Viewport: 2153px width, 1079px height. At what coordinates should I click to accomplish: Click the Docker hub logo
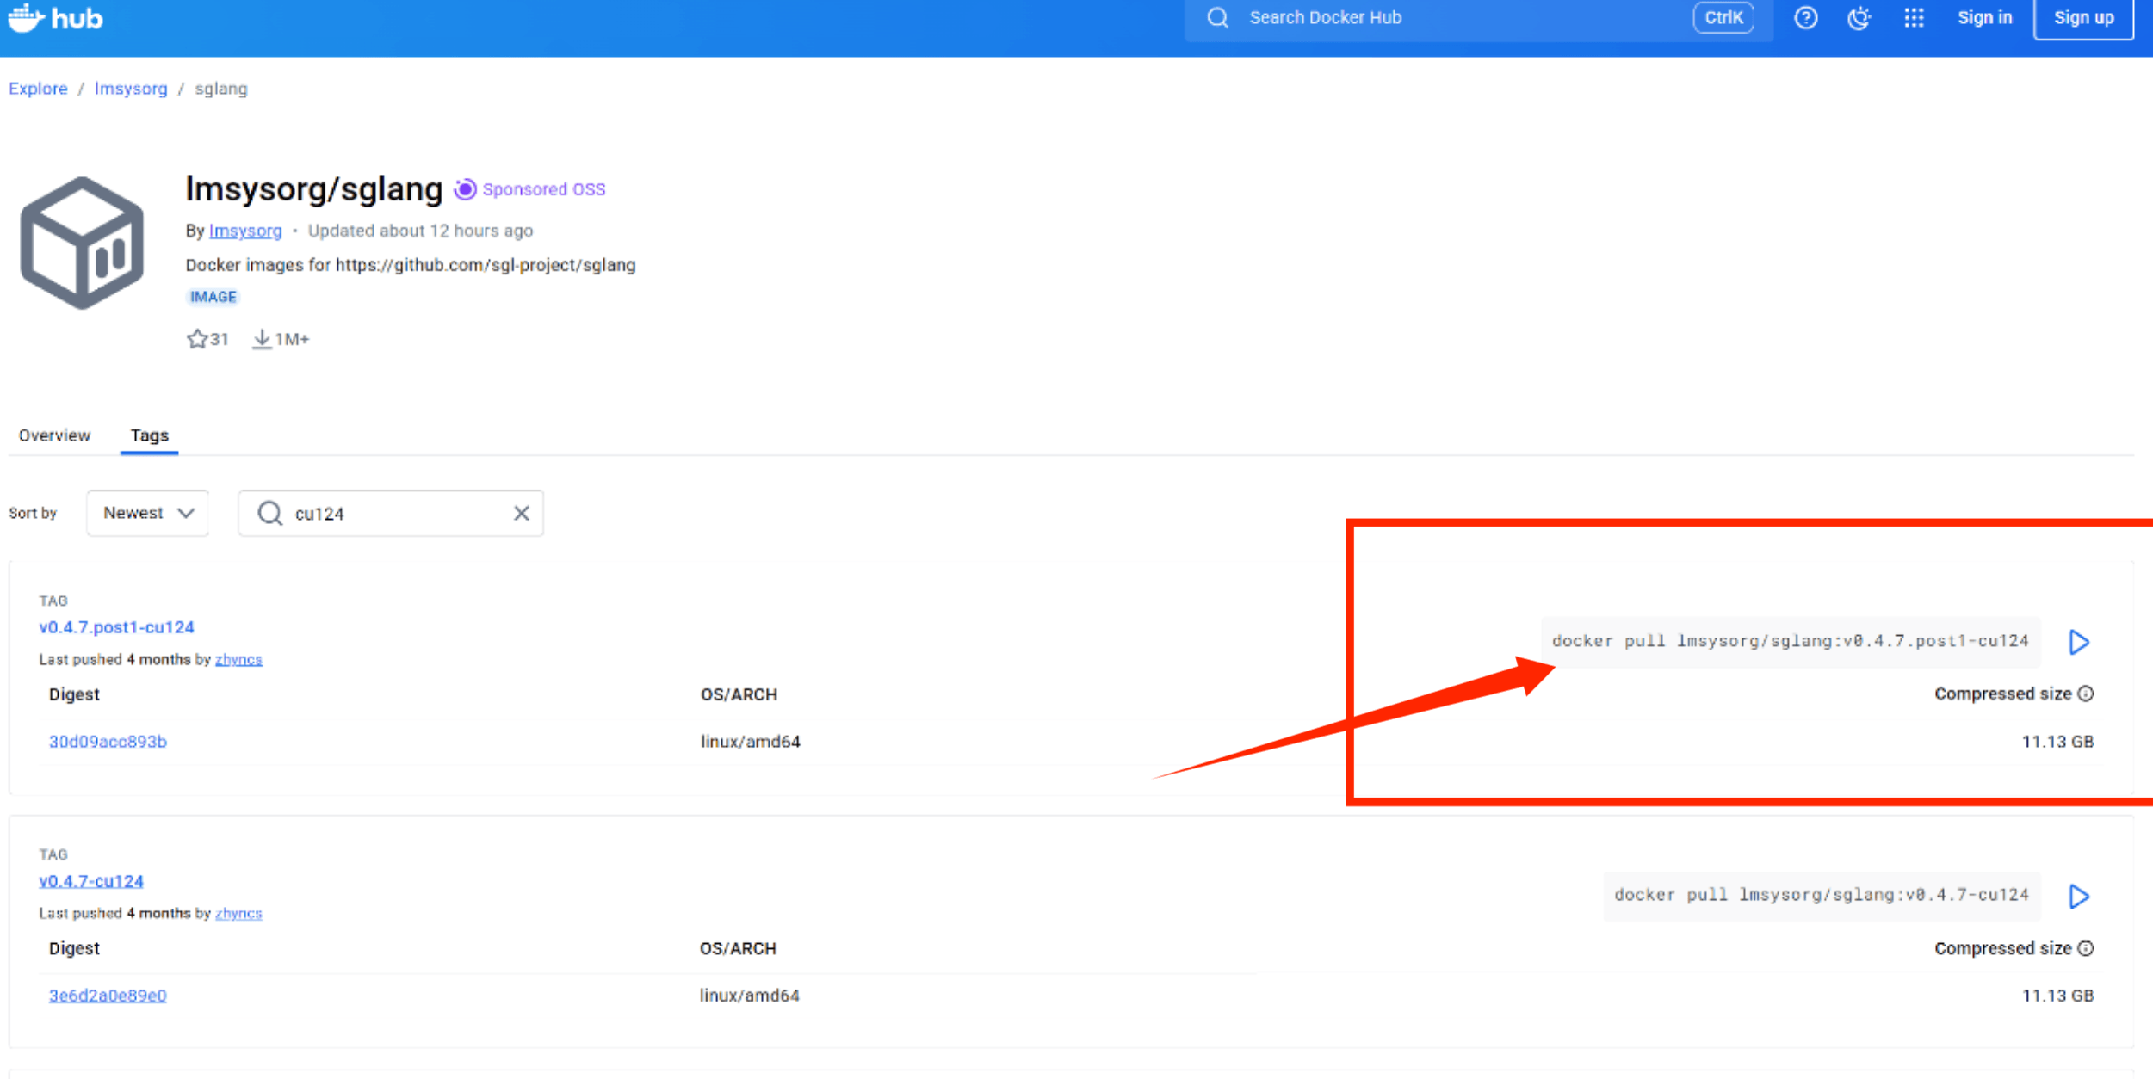click(x=56, y=17)
